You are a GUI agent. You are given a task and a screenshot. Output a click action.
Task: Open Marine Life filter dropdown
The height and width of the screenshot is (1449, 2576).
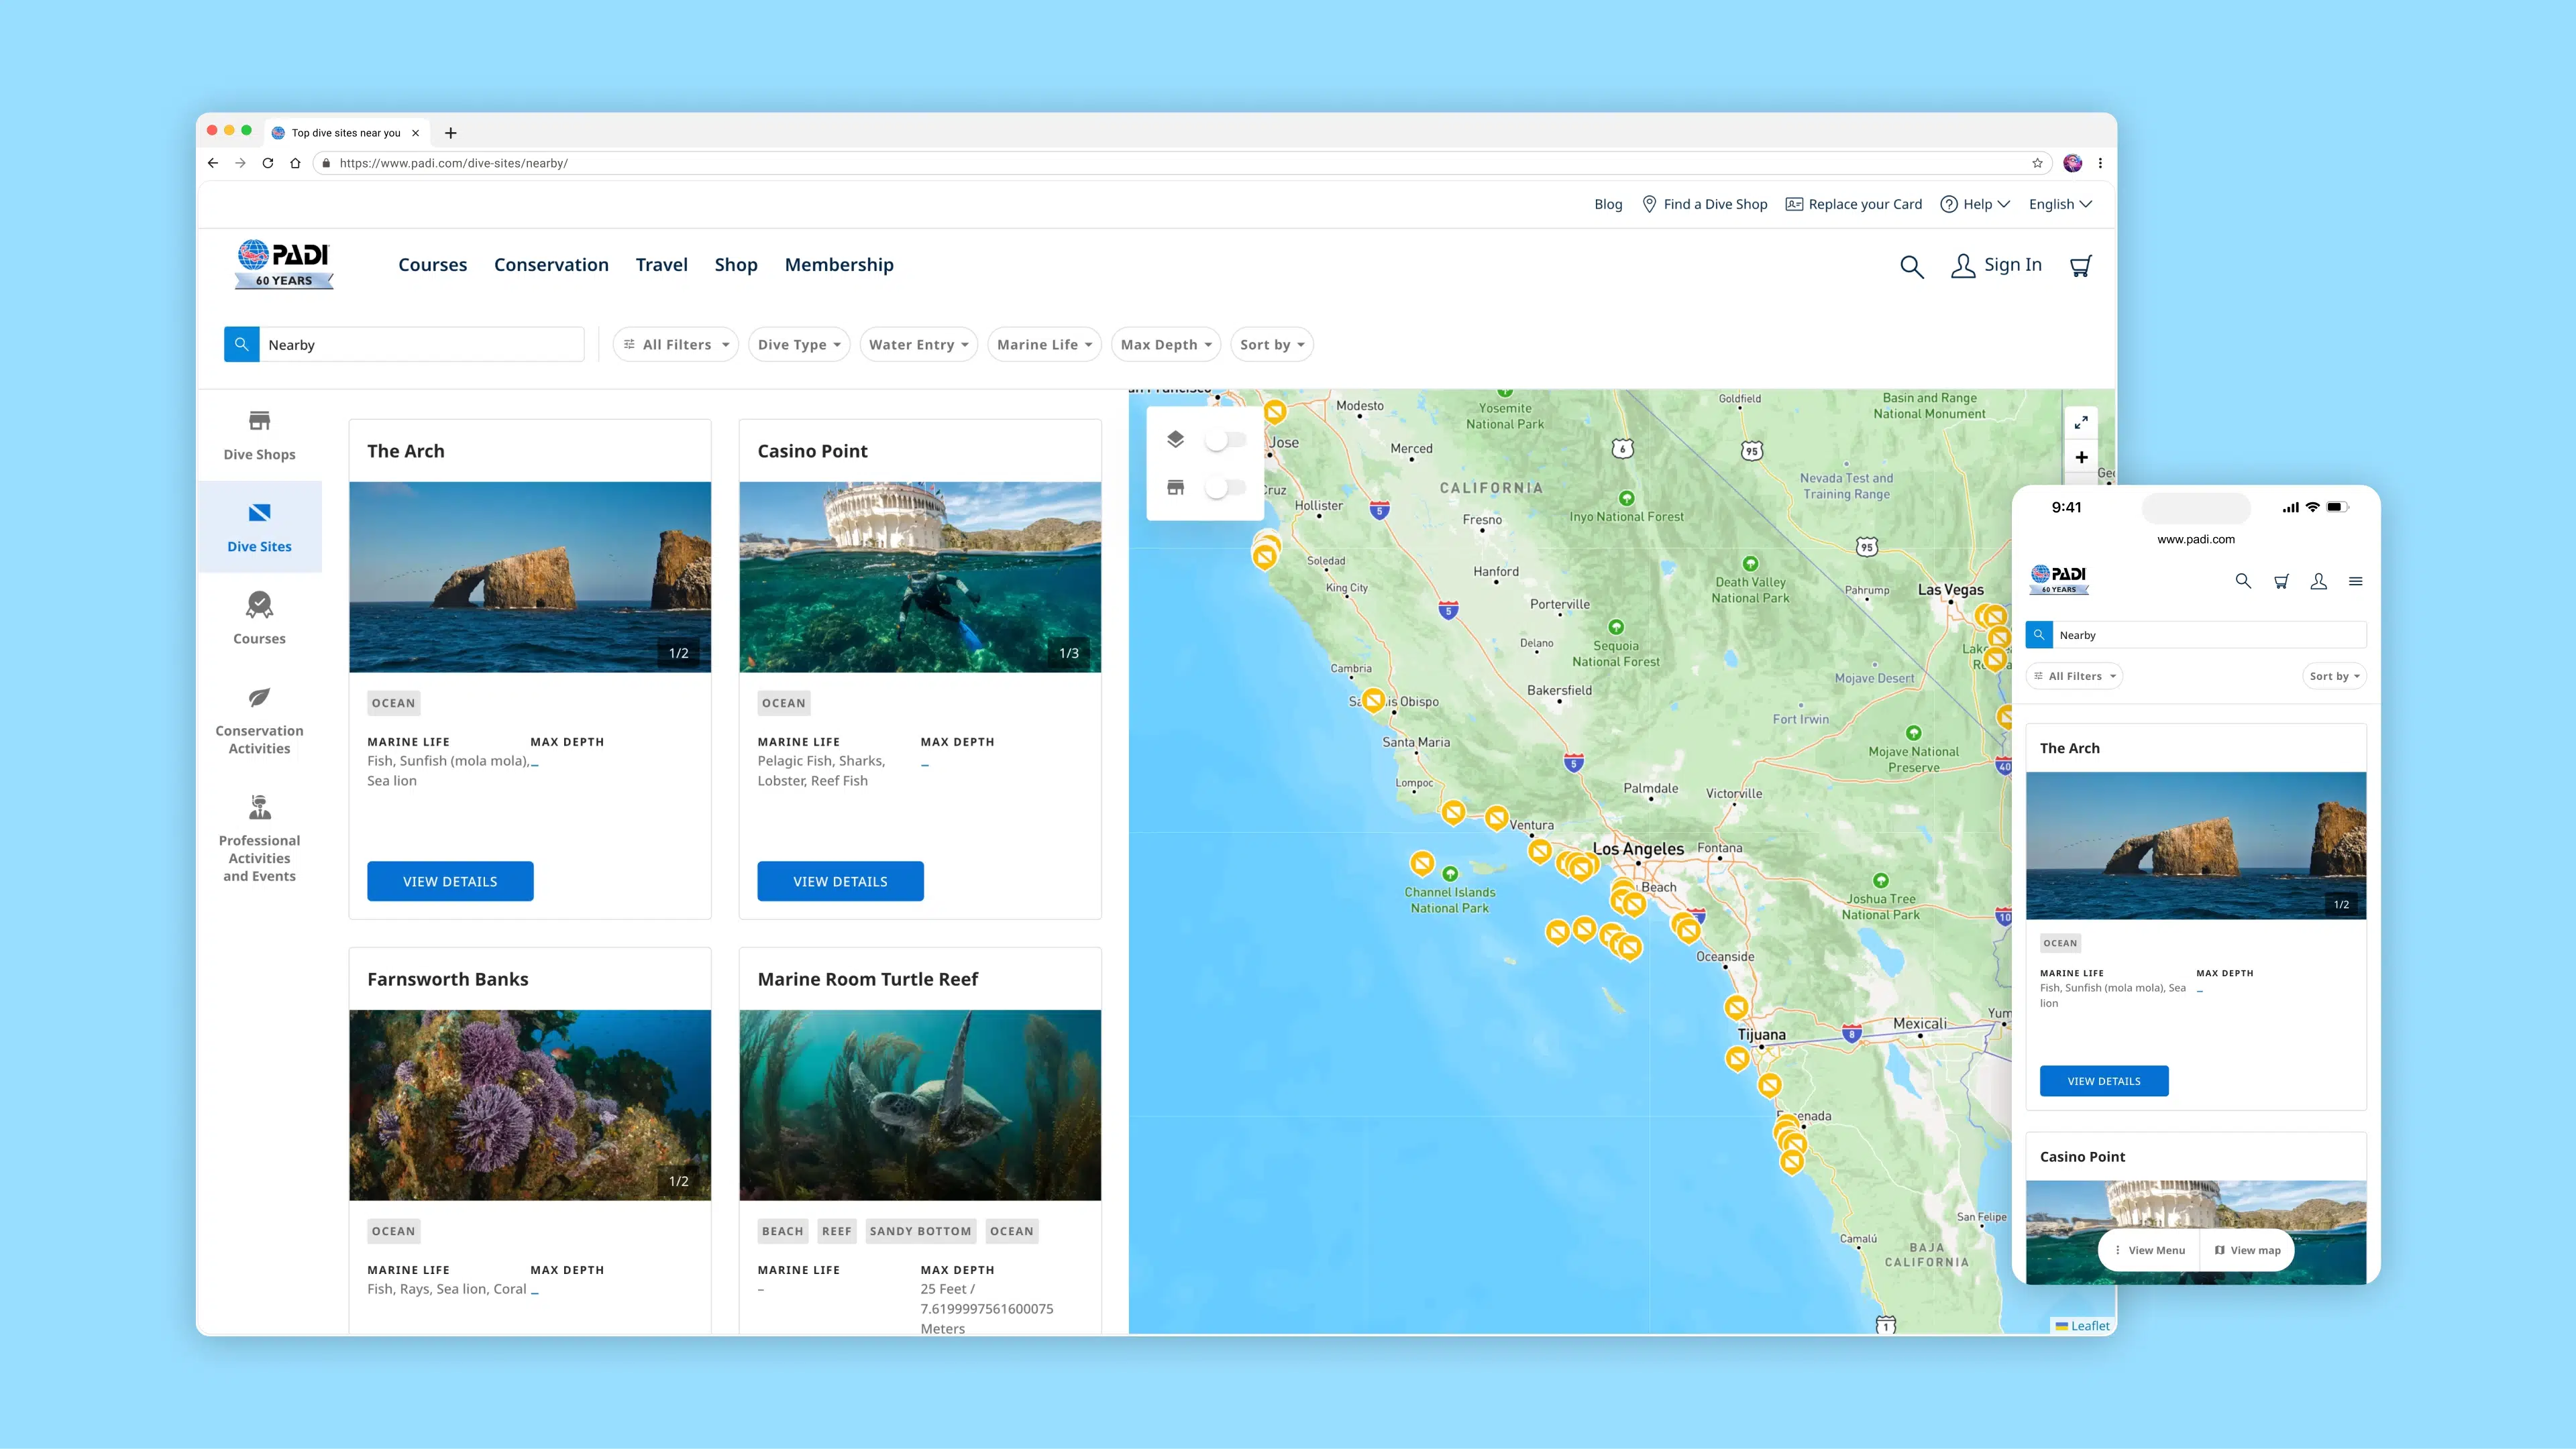pos(1044,345)
